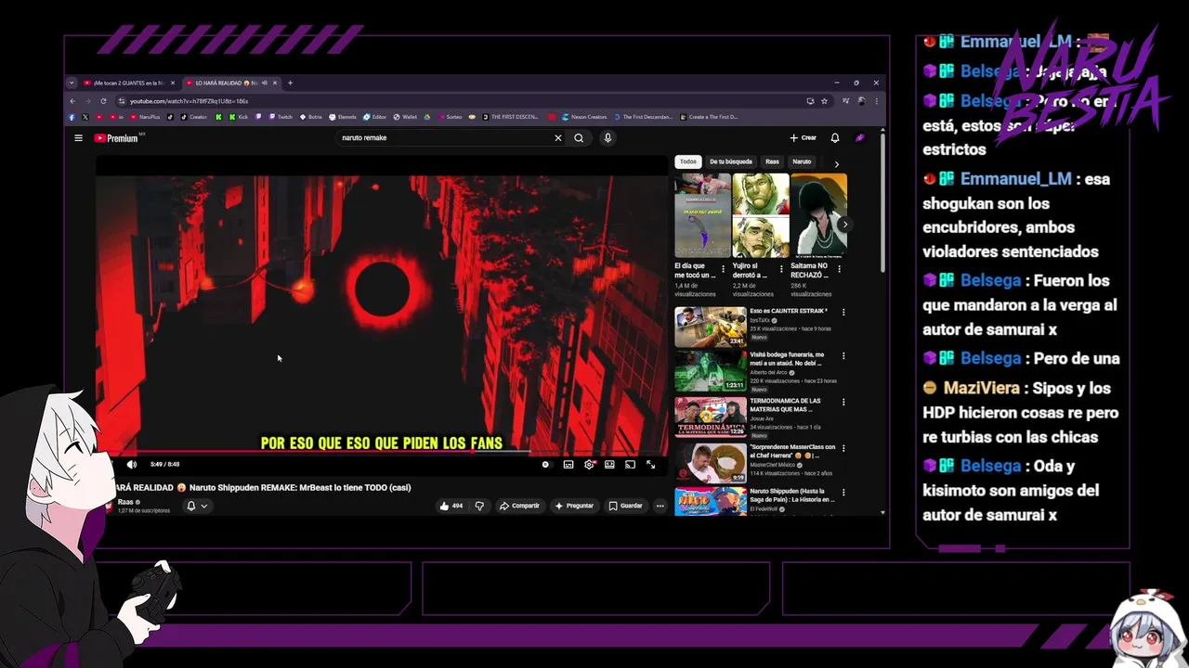Open the Raas channel name link

[125, 502]
